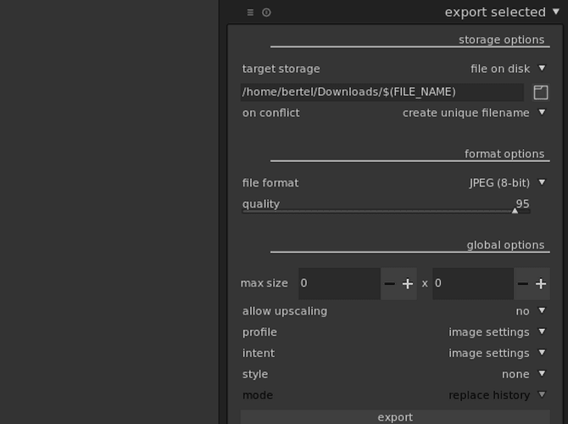Open the folder browse icon for export path
This screenshot has width=568, height=424.
click(541, 92)
